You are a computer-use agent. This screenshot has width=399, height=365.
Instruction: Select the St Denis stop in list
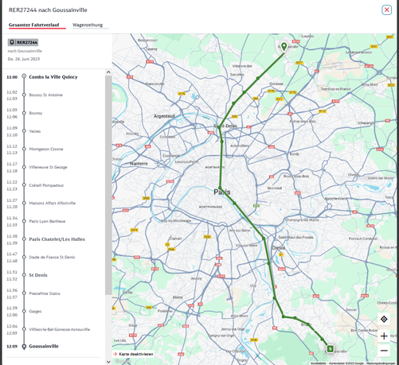38,275
